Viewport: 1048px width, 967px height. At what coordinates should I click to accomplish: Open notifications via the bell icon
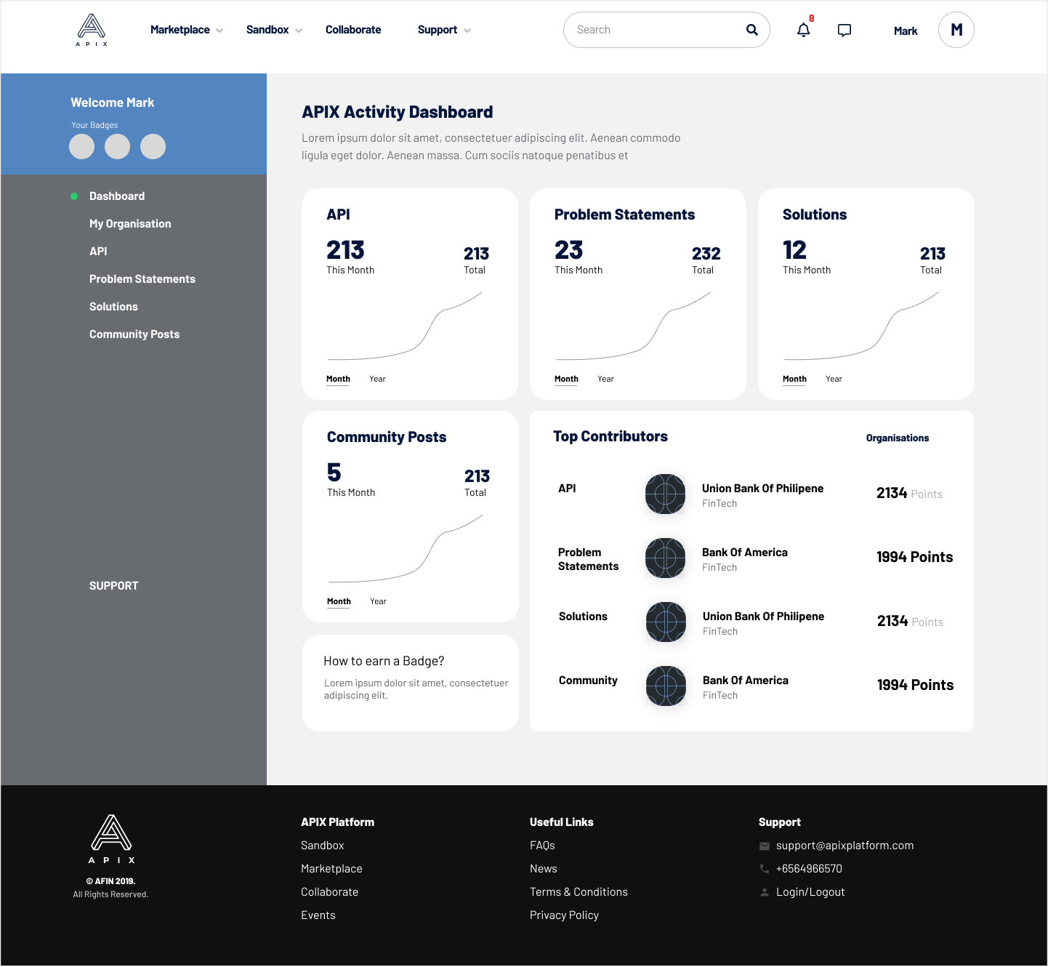click(803, 31)
